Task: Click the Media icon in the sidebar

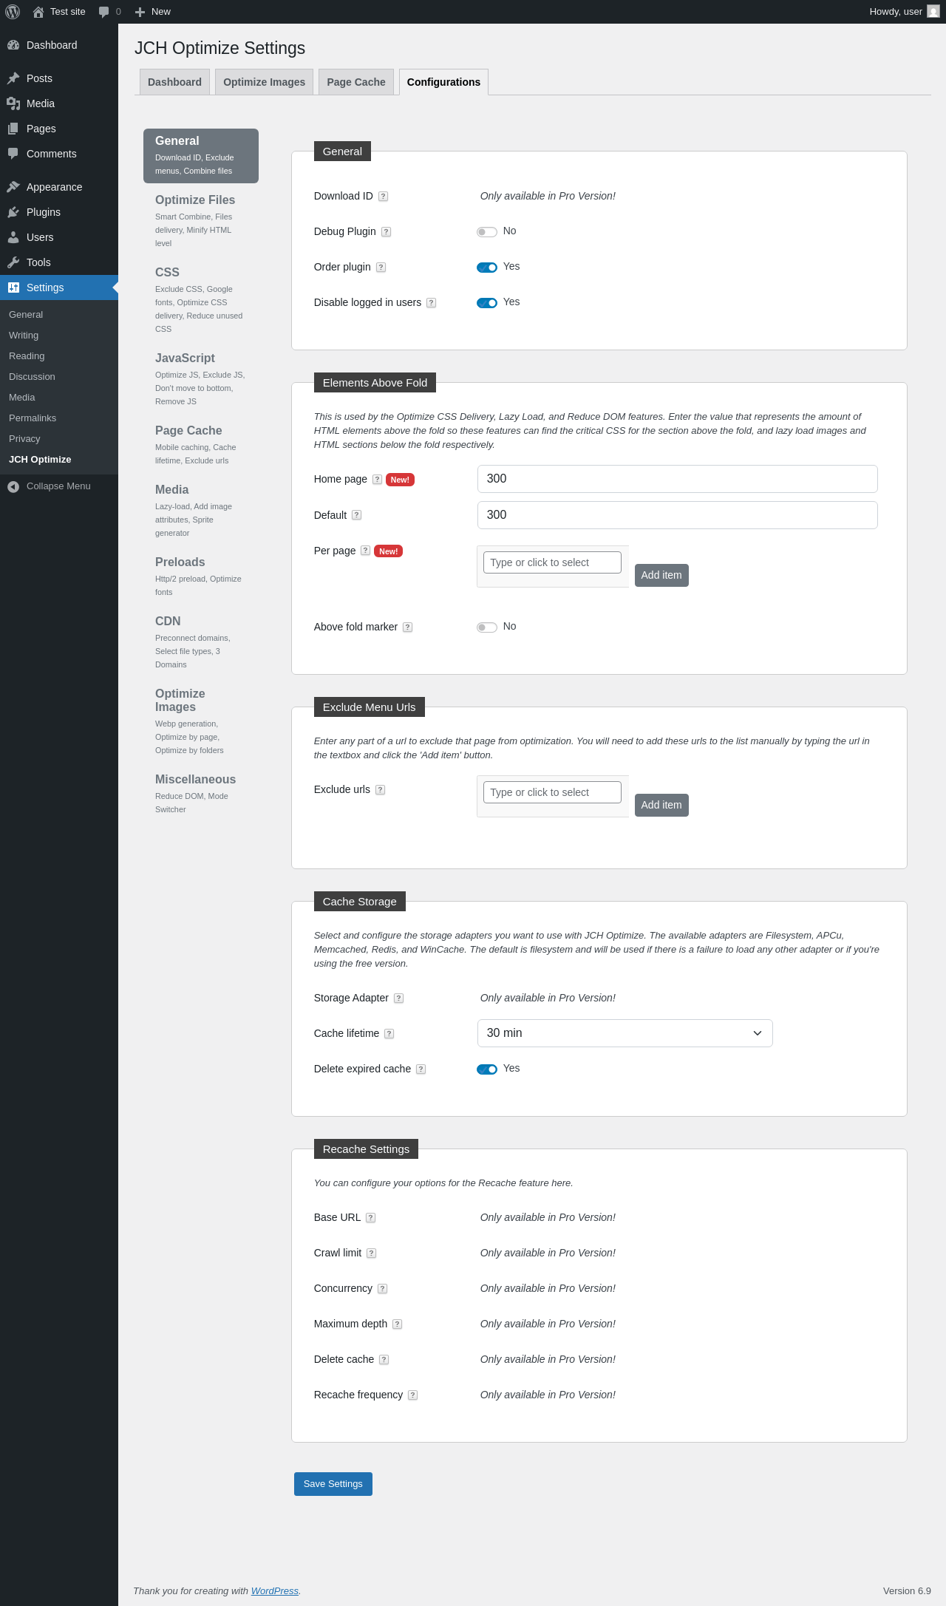Action: (13, 103)
